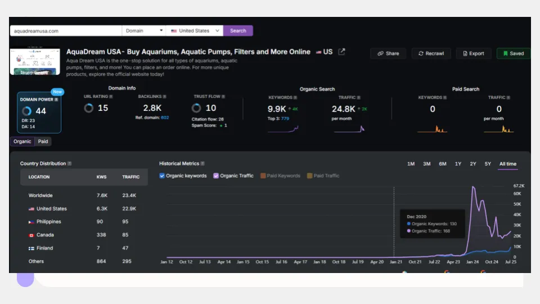Image resolution: width=540 pixels, height=304 pixels.
Task: Click the organic keywords sparkline chart
Action: [283, 129]
